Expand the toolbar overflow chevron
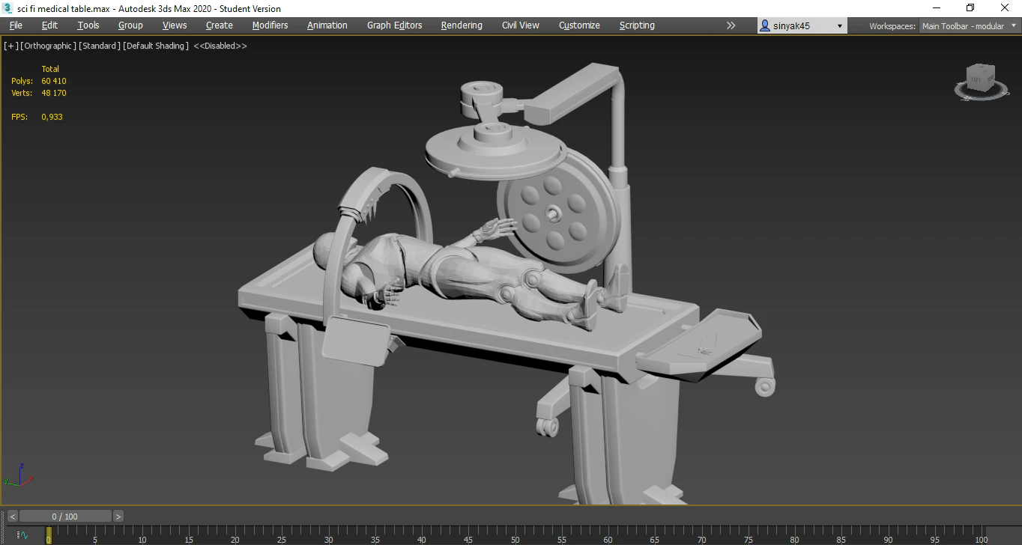This screenshot has width=1022, height=545. pyautogui.click(x=731, y=25)
